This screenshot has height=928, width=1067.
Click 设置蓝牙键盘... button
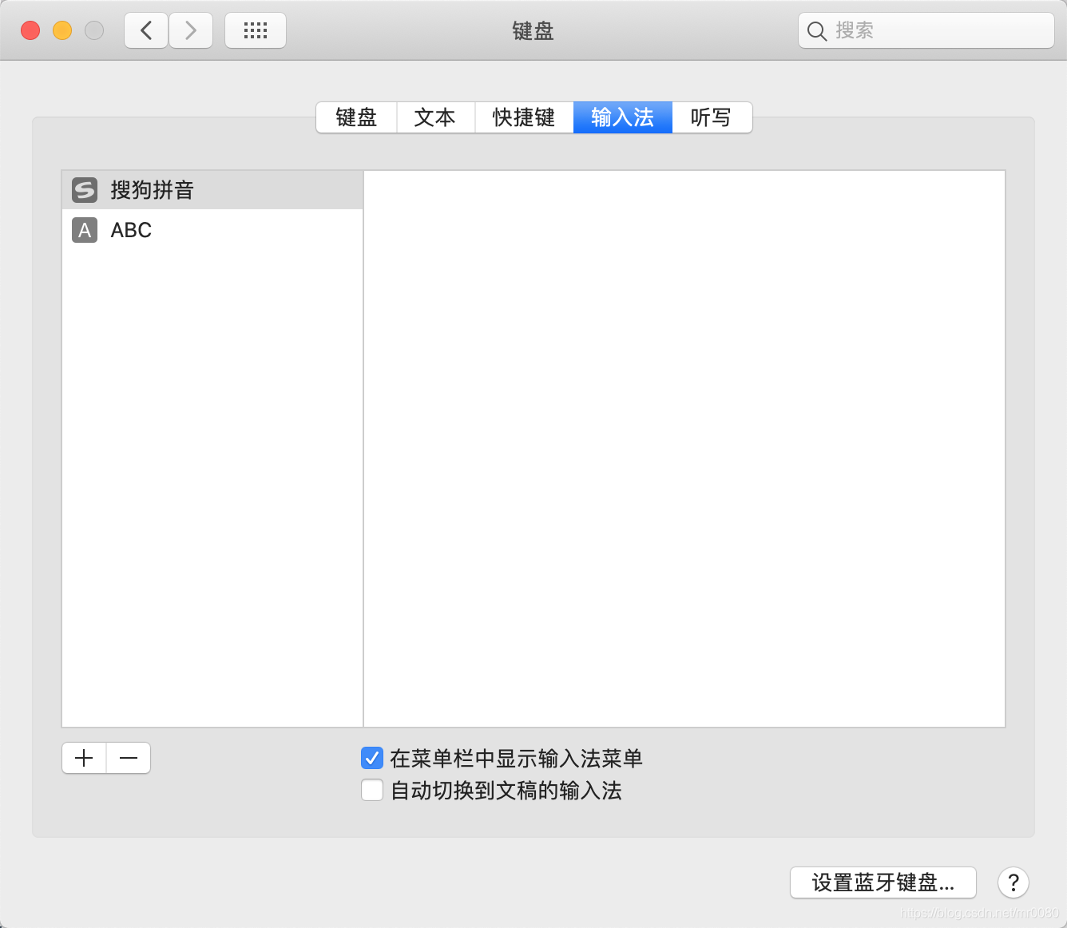coord(883,882)
